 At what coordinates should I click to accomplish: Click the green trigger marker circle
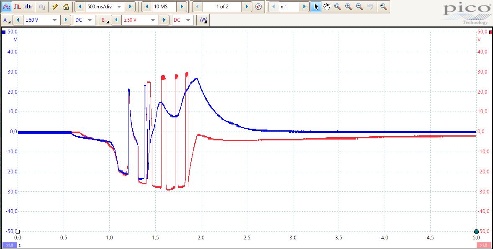tap(476, 232)
